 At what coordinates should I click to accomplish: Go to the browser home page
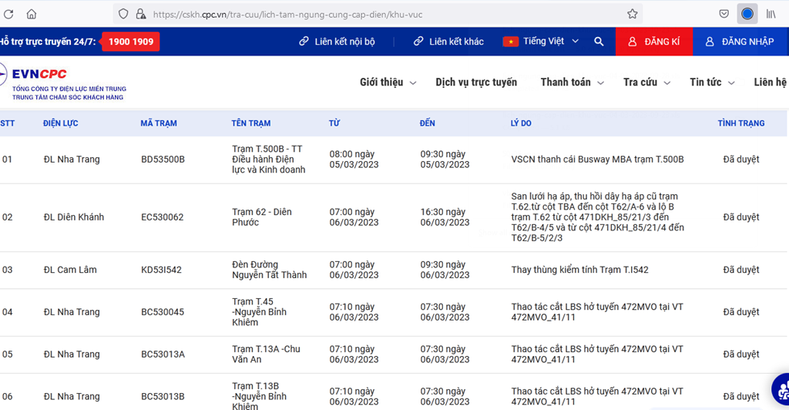point(32,14)
